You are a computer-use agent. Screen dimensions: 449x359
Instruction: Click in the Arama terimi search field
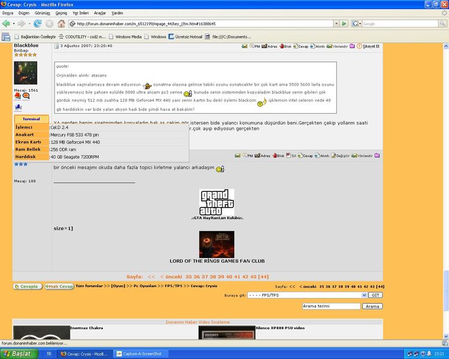331,306
